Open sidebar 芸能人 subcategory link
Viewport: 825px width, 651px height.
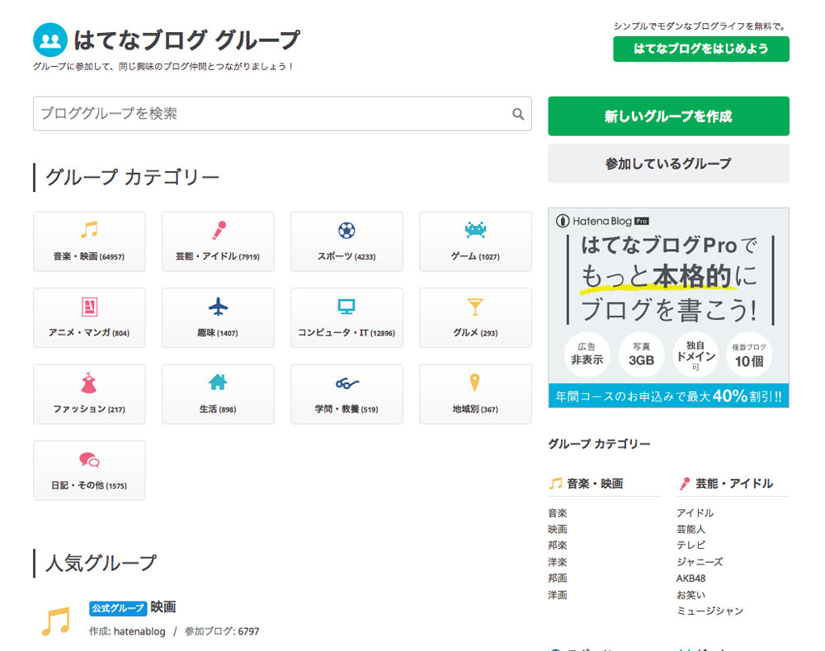[x=691, y=529]
